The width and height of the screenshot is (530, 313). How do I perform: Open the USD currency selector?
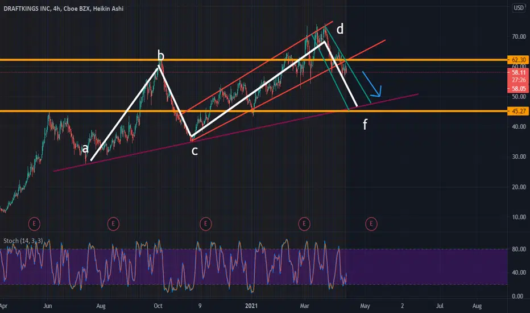(x=519, y=8)
